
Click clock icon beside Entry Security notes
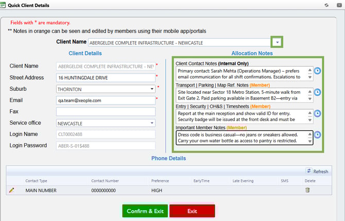click(x=318, y=113)
